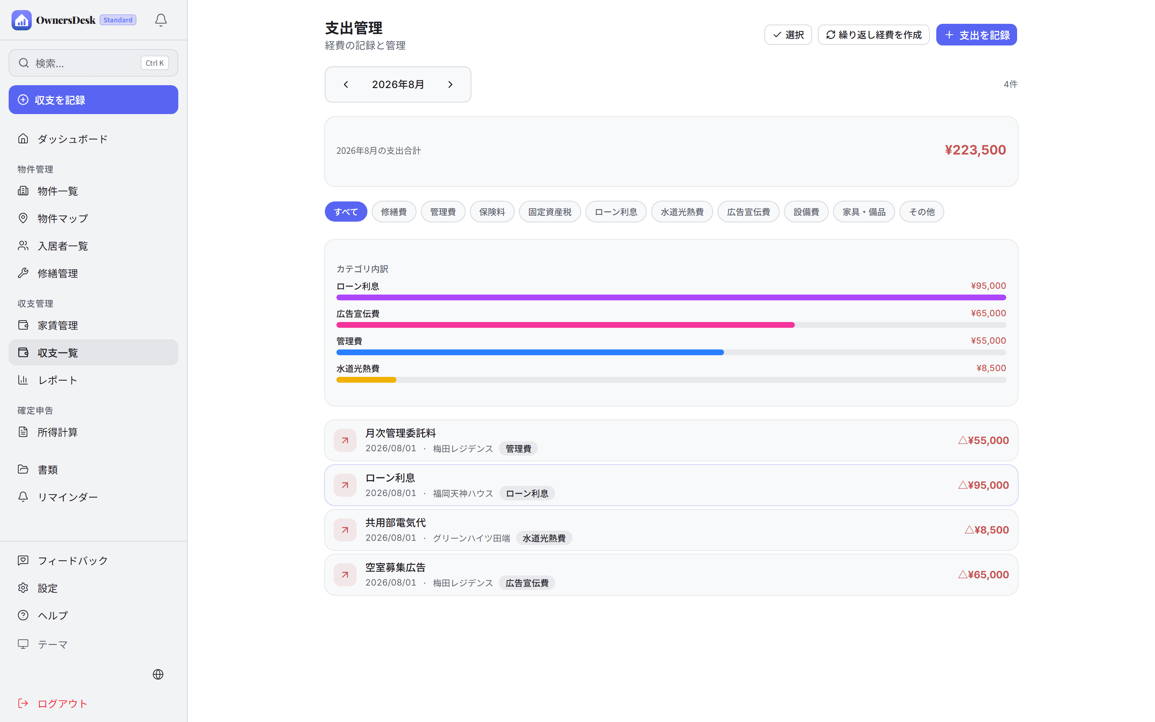Open フィードバック page

pos(93,561)
